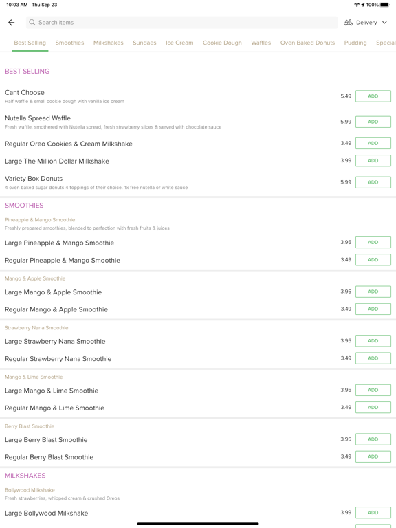This screenshot has width=396, height=528.
Task: Tap the battery icon in status bar
Action: [x=385, y=5]
